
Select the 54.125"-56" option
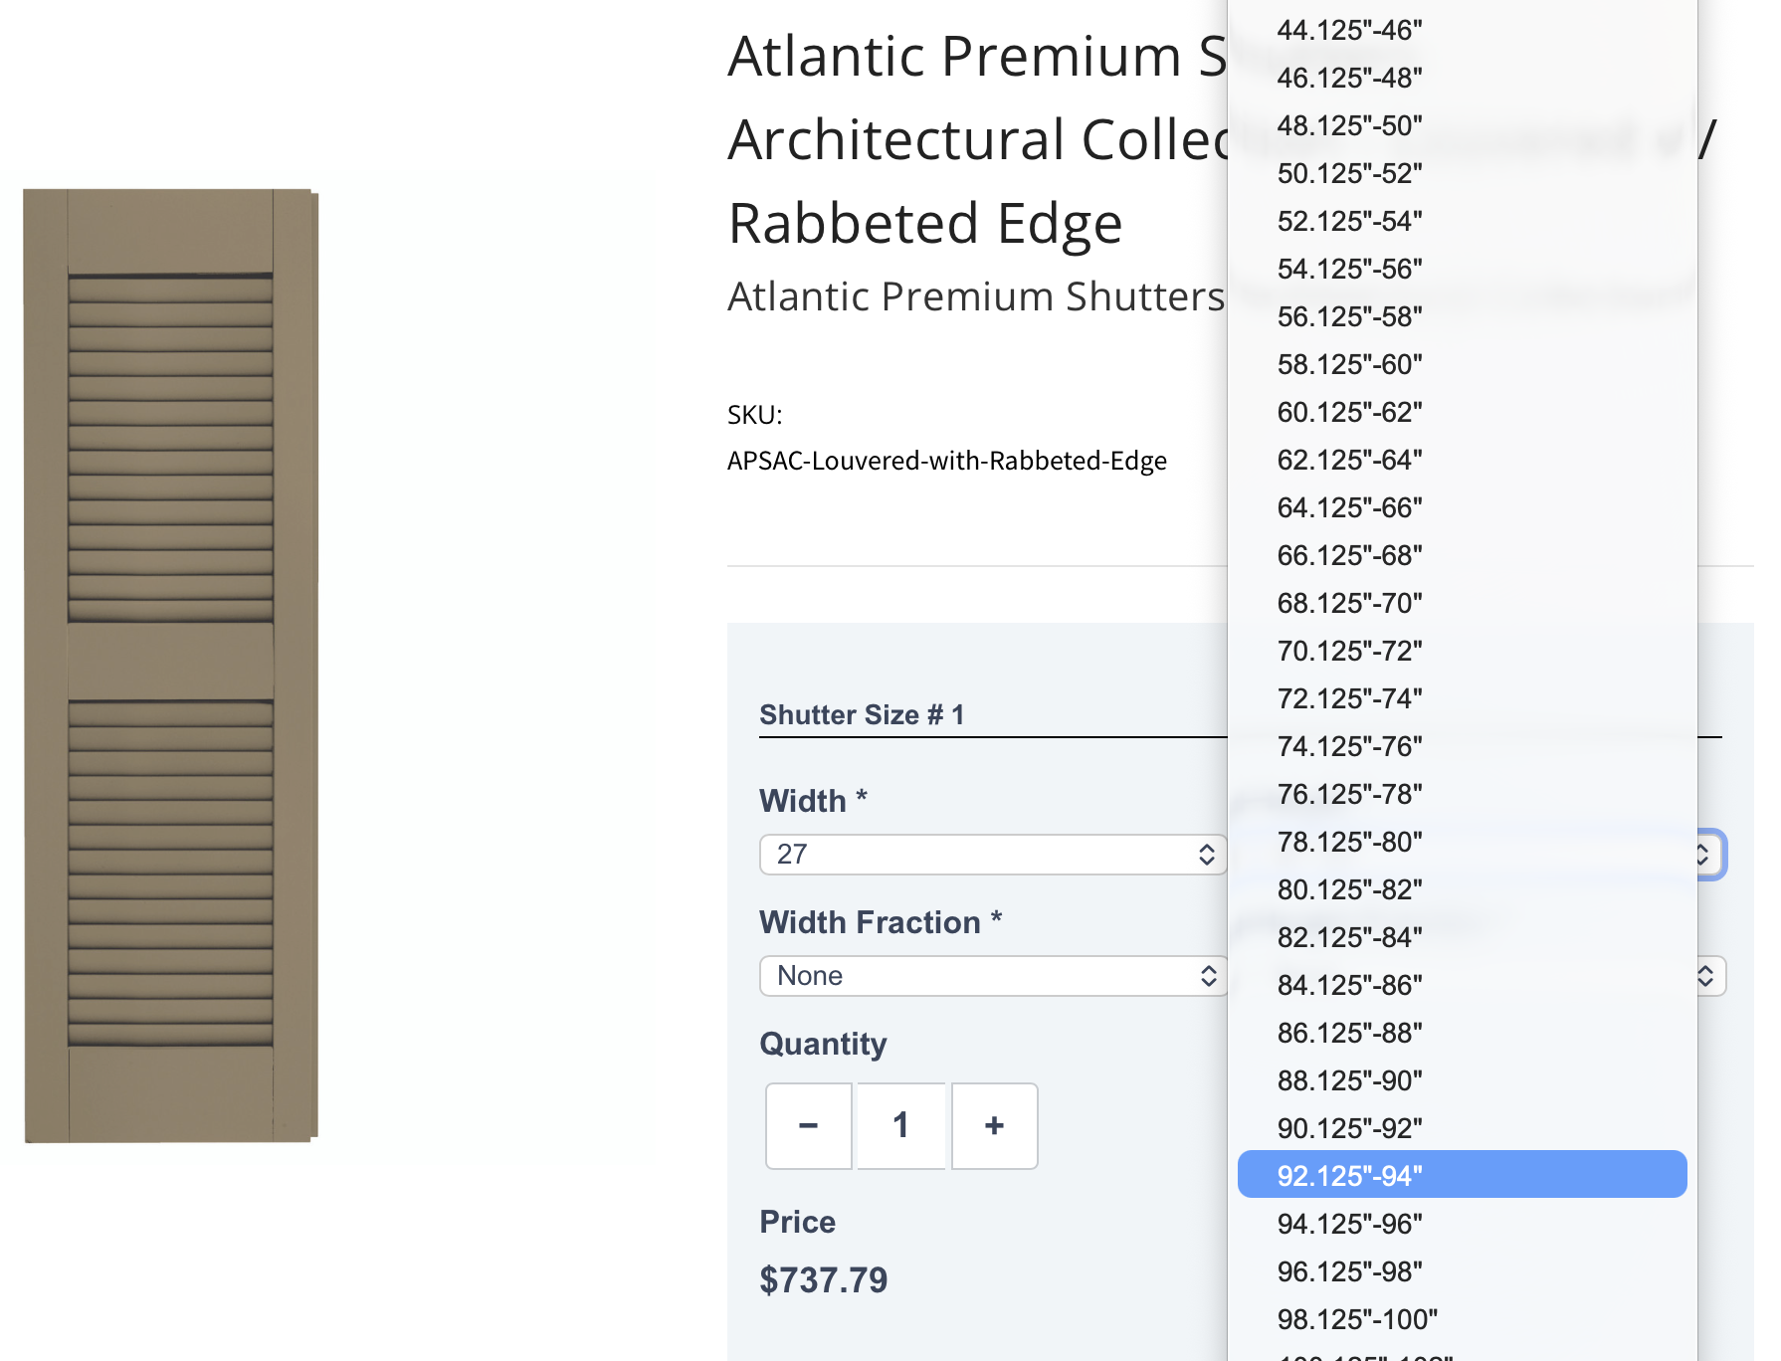coord(1462,269)
